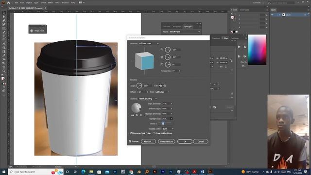Pick a color from the color spectrum
The image size is (311, 175).
coord(257,50)
